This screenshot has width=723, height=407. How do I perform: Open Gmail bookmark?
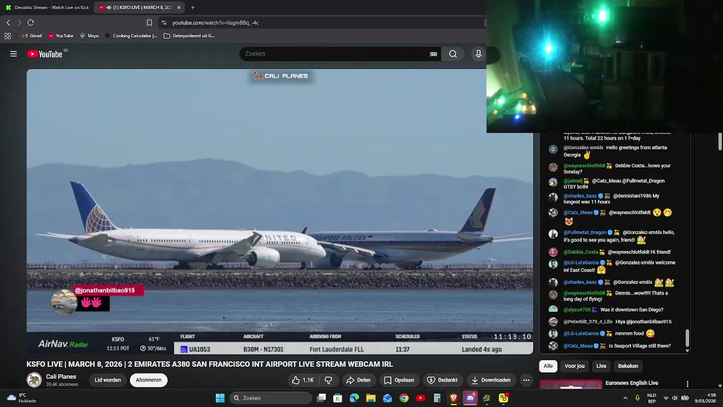click(x=32, y=36)
